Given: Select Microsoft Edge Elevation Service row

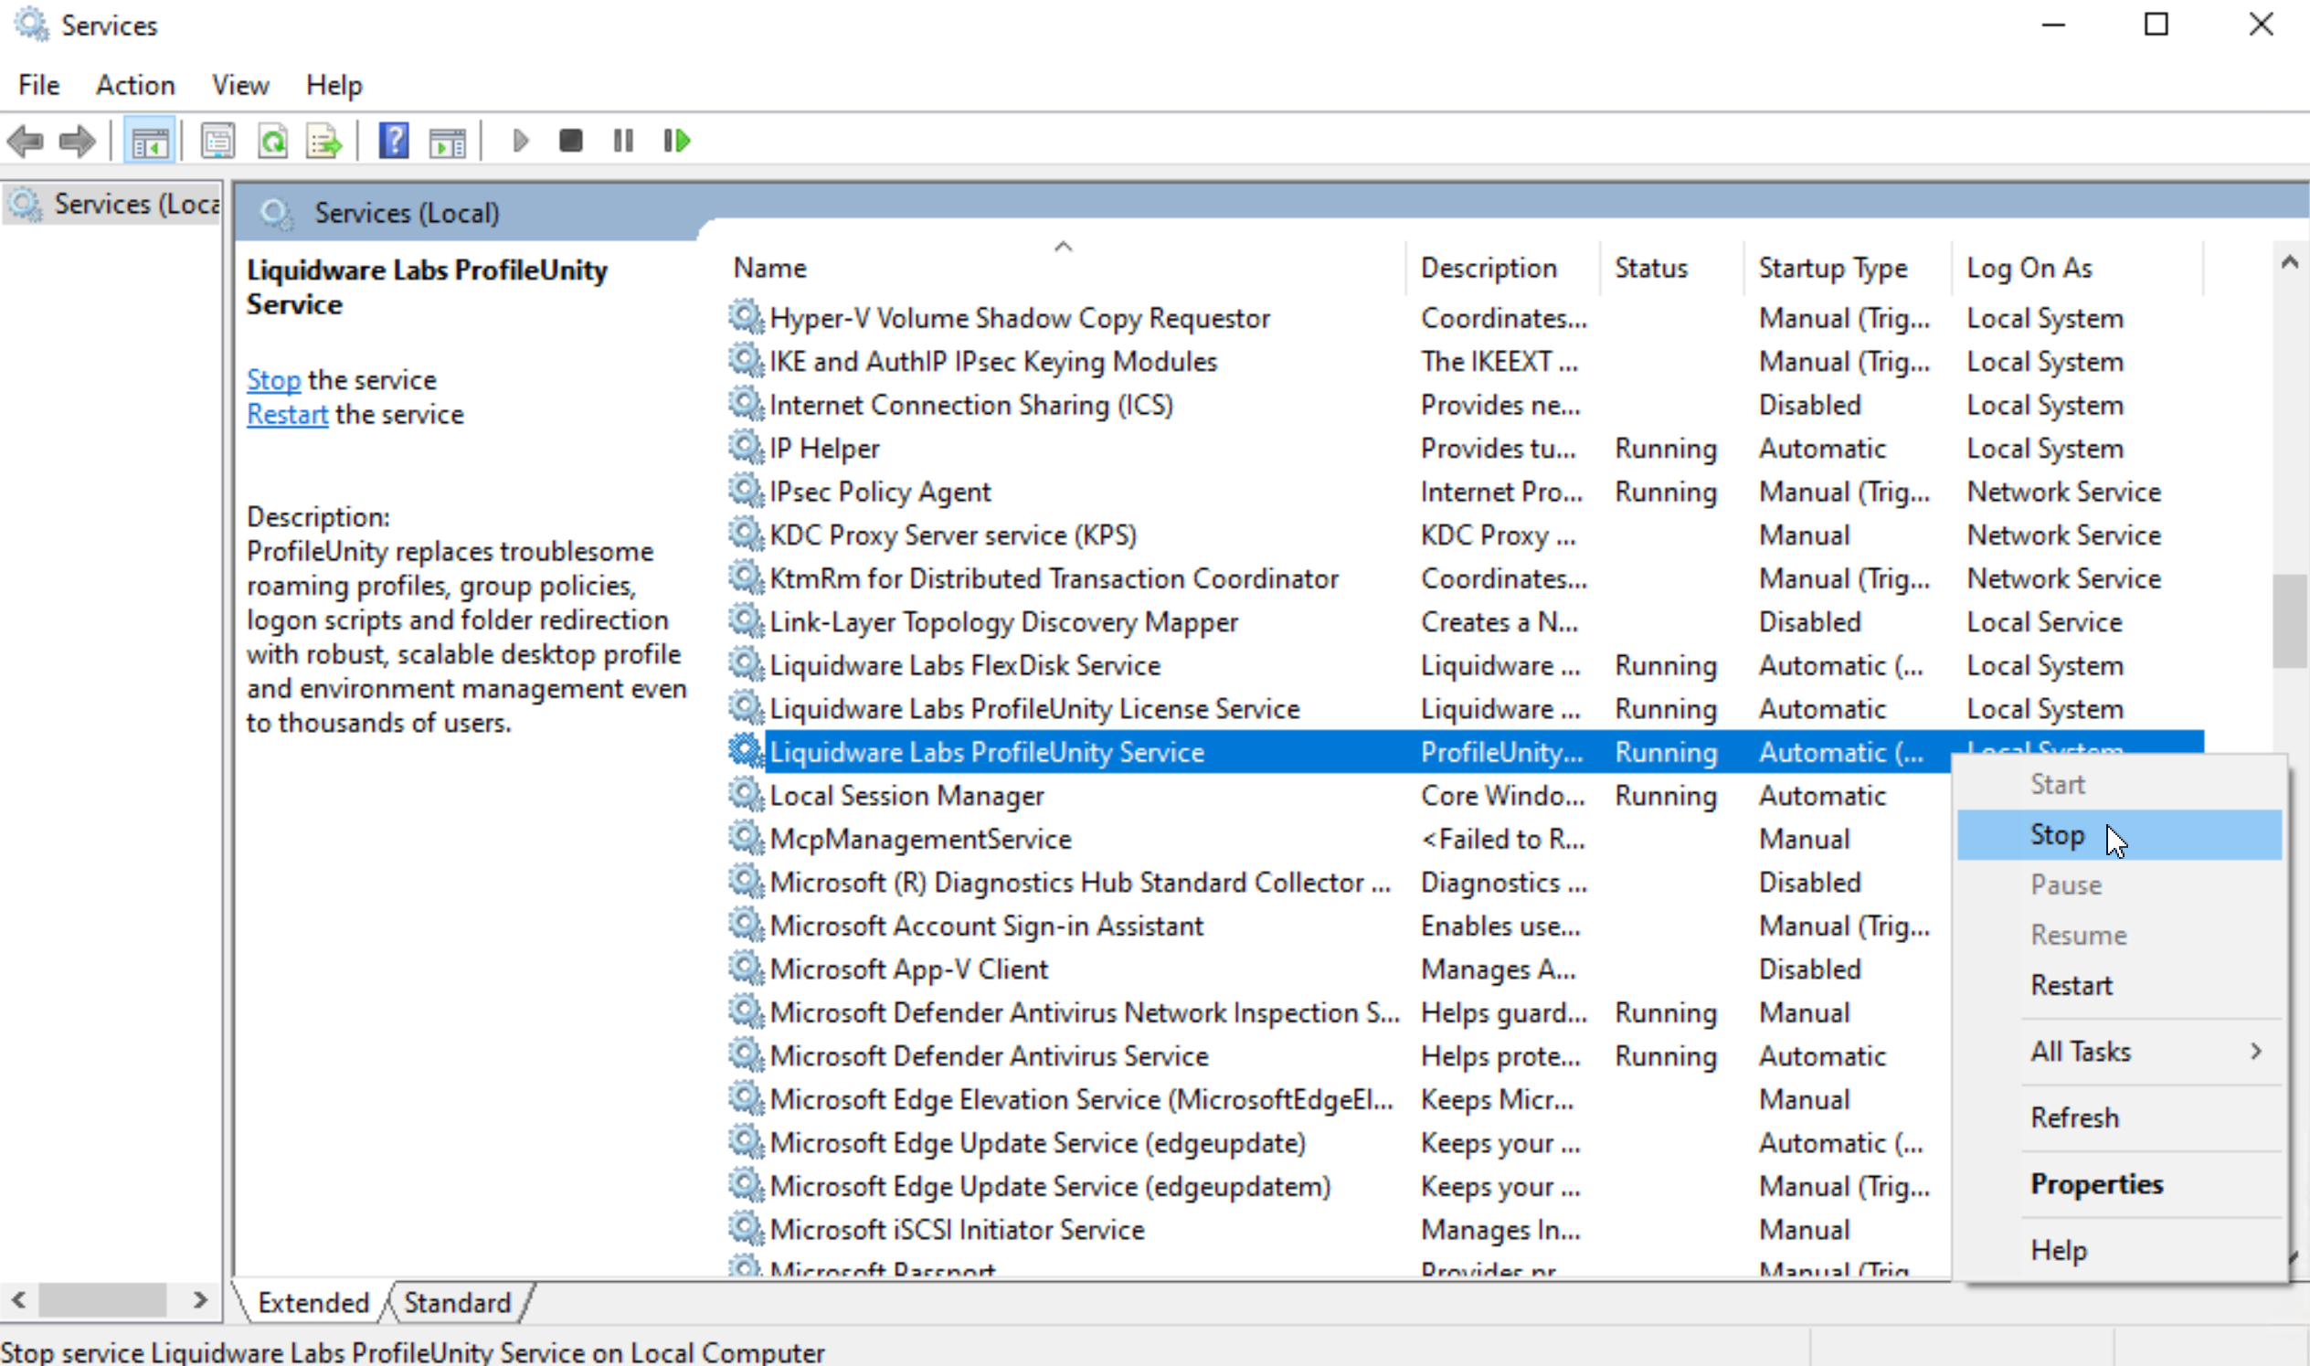Looking at the screenshot, I should (1339, 1099).
